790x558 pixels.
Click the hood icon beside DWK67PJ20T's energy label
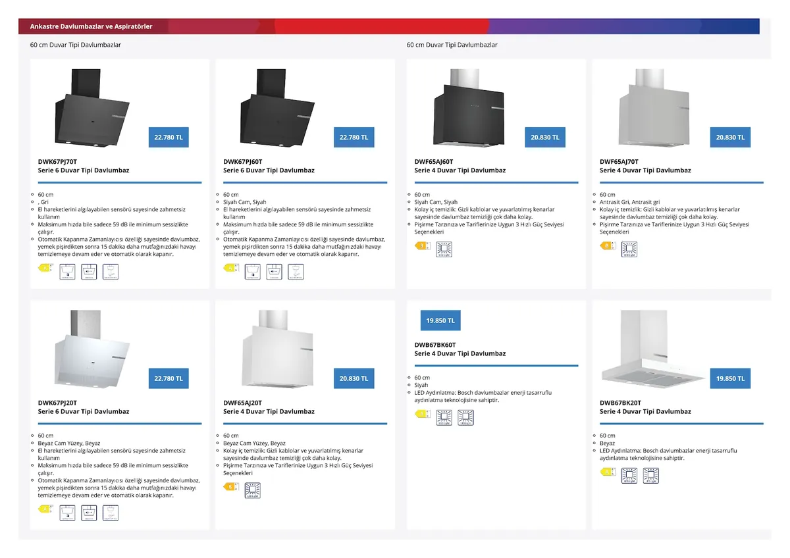coord(67,513)
